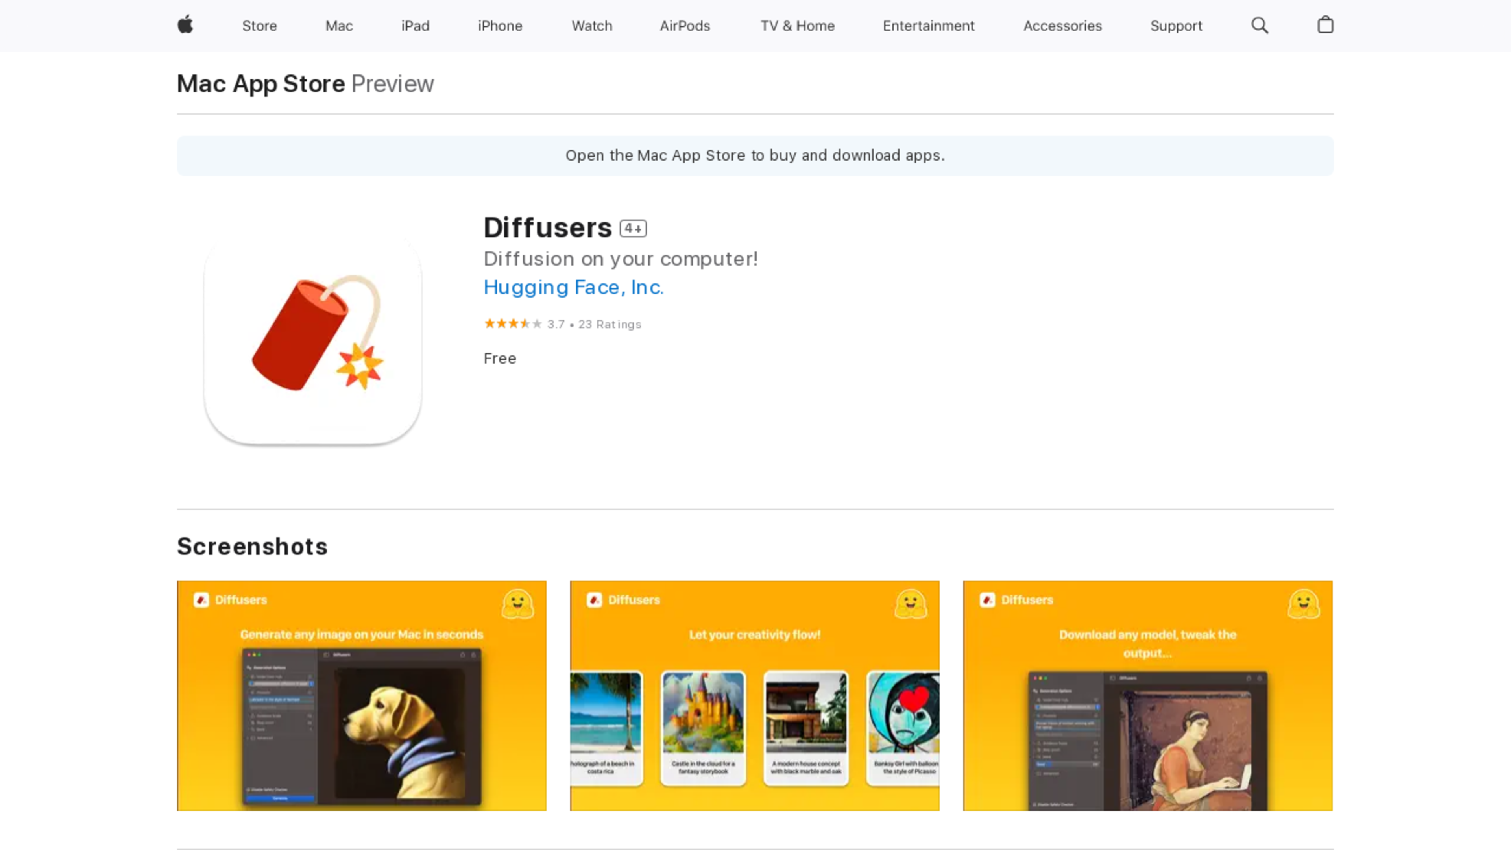Open the labrador painting screenshot thumbnail
Viewport: 1511px width, 850px height.
361,696
